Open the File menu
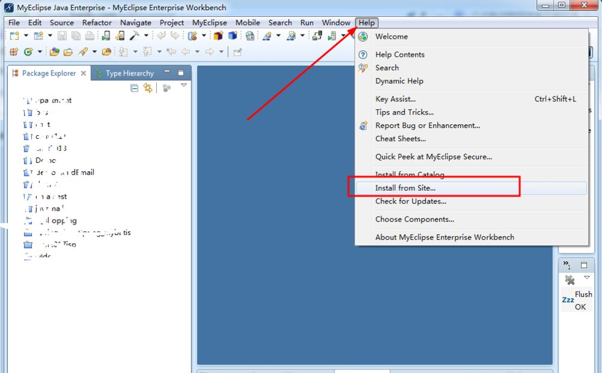 click(x=14, y=23)
